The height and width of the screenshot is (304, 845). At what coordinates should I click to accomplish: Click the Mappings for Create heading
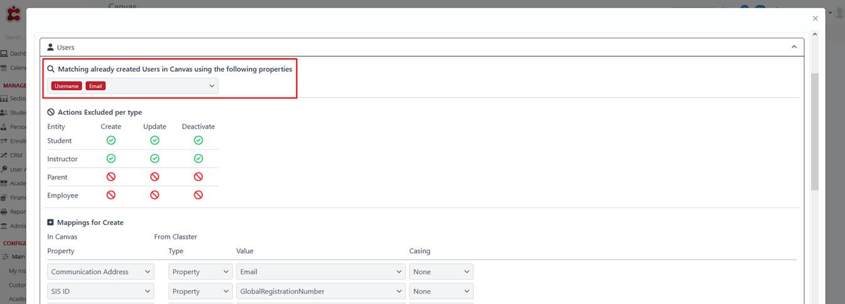click(x=90, y=223)
